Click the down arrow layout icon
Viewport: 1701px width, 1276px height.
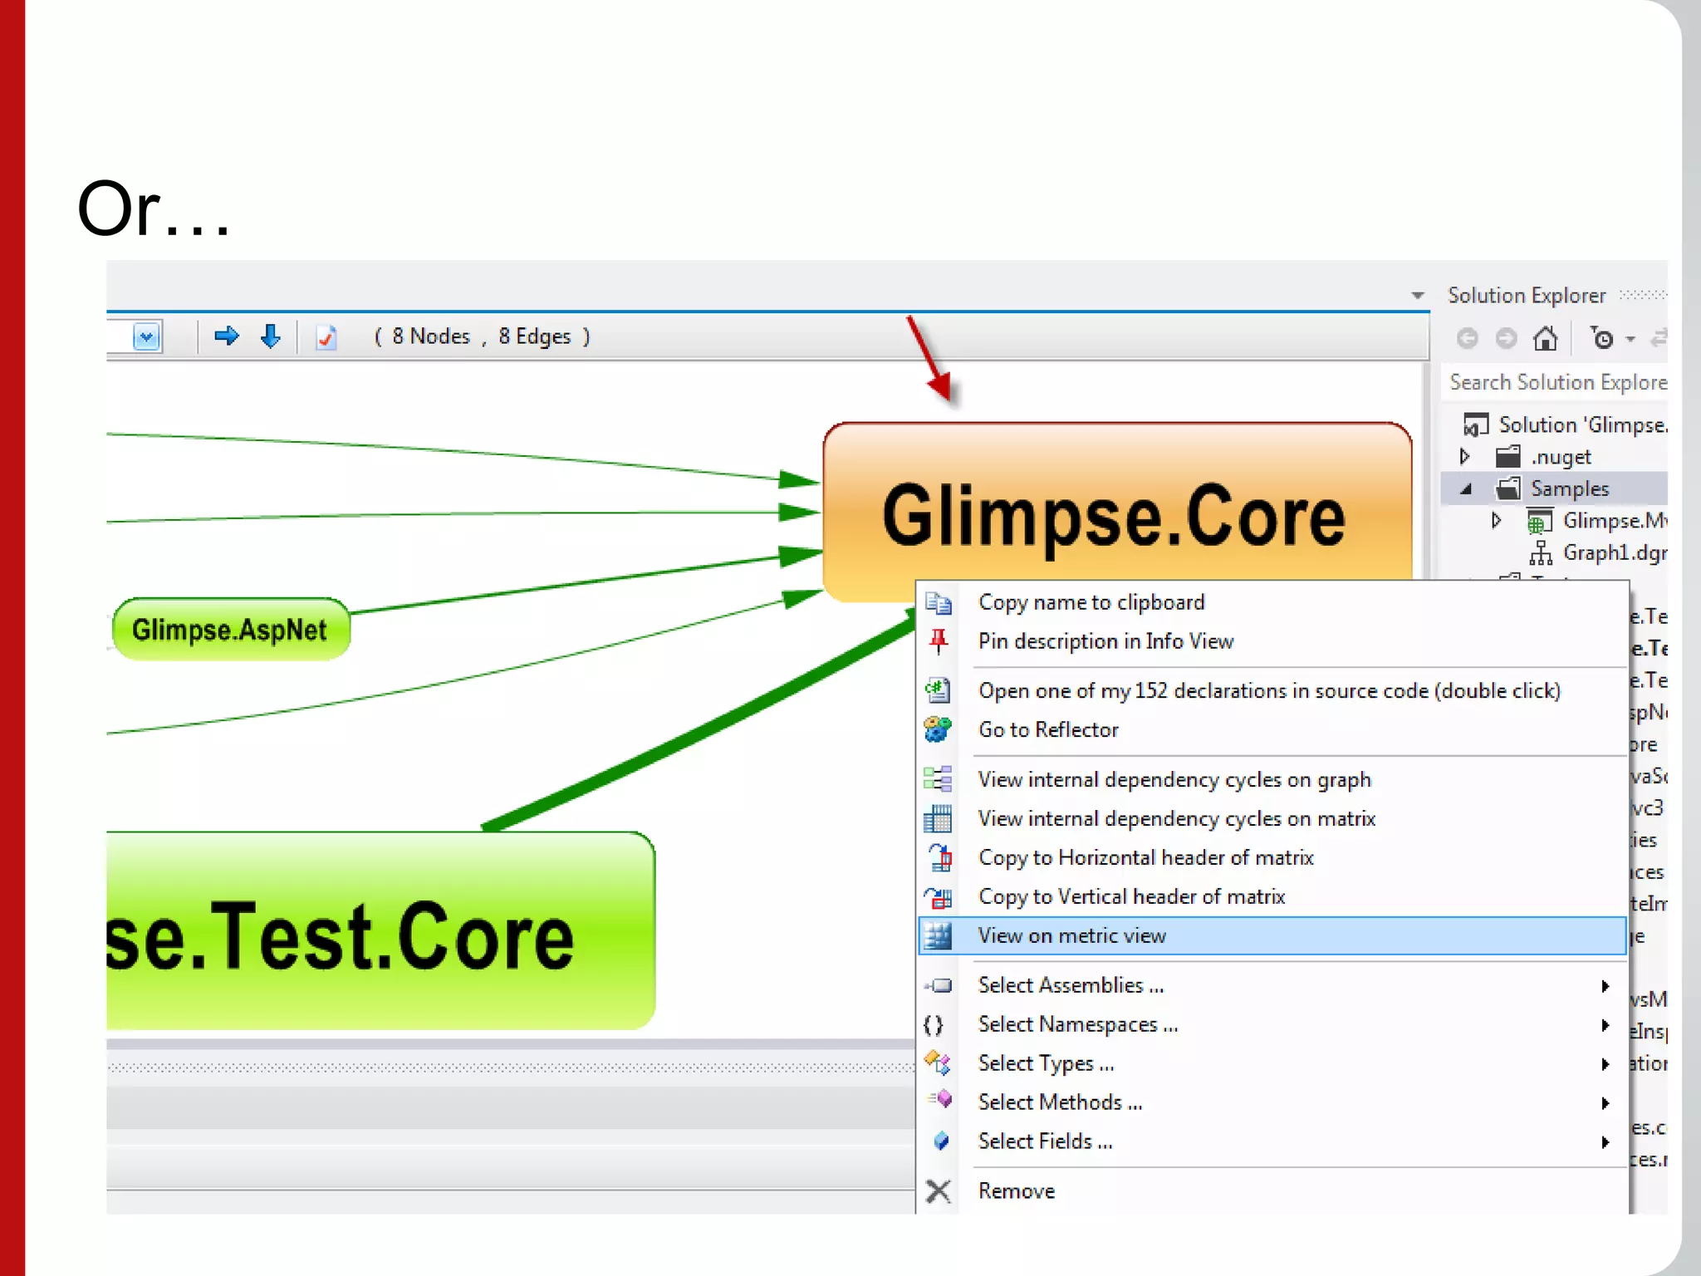coord(271,336)
